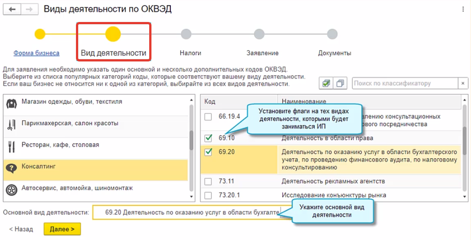Open the three-dot more options menu
This screenshot has width=471, height=240.
[x=463, y=9]
